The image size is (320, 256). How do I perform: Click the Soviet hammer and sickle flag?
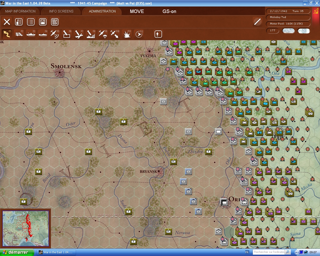click(x=316, y=11)
